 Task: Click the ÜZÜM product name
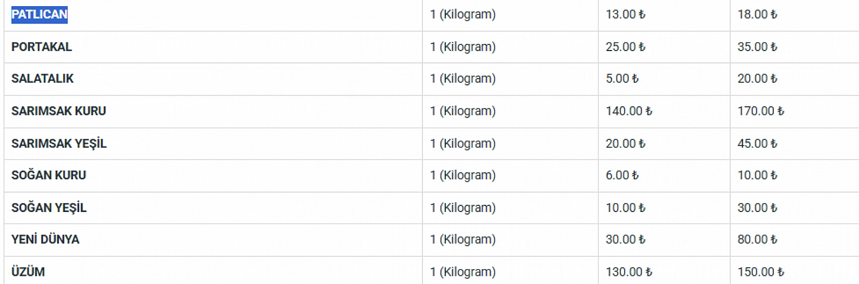[28, 272]
